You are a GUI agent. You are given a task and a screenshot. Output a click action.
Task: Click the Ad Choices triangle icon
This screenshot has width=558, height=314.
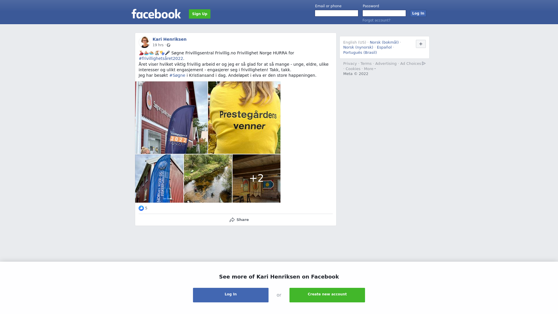[x=424, y=63]
